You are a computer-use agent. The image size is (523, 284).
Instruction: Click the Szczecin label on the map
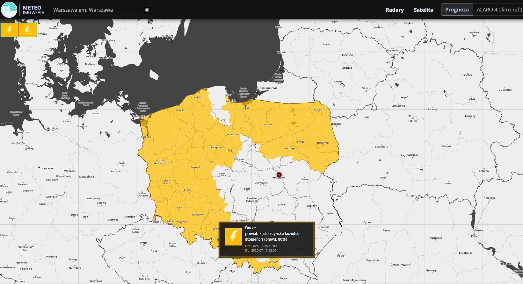coord(146,137)
